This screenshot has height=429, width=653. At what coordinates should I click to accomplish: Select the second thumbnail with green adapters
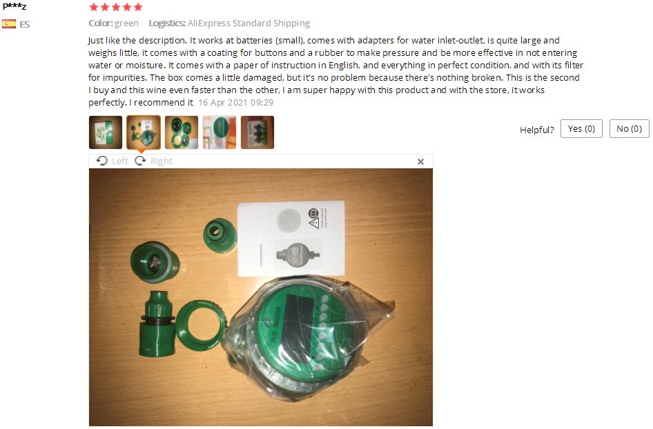click(144, 132)
